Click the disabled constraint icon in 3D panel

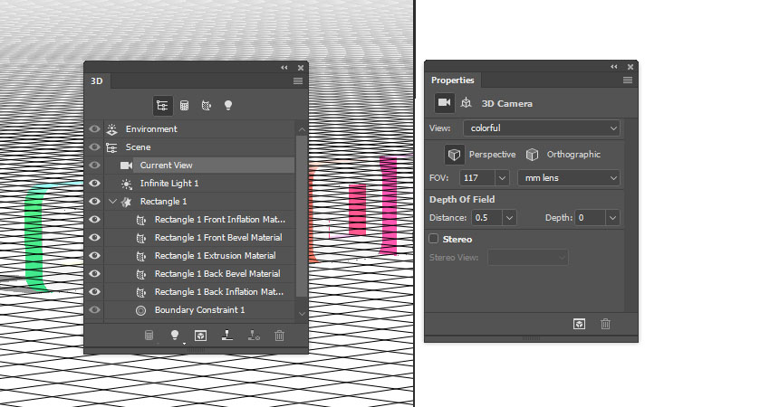pyautogui.click(x=254, y=336)
